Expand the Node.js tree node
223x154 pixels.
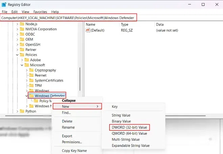tap(17, 24)
